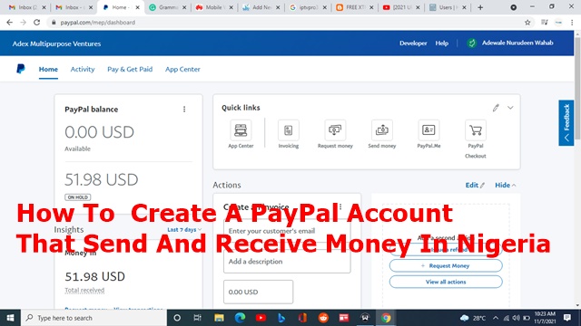
Task: Edit the Actions section
Action: point(475,185)
